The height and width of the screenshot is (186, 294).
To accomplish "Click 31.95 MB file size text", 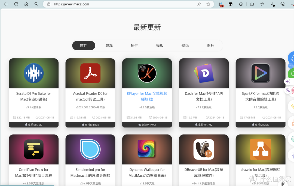I will coord(136,118).
